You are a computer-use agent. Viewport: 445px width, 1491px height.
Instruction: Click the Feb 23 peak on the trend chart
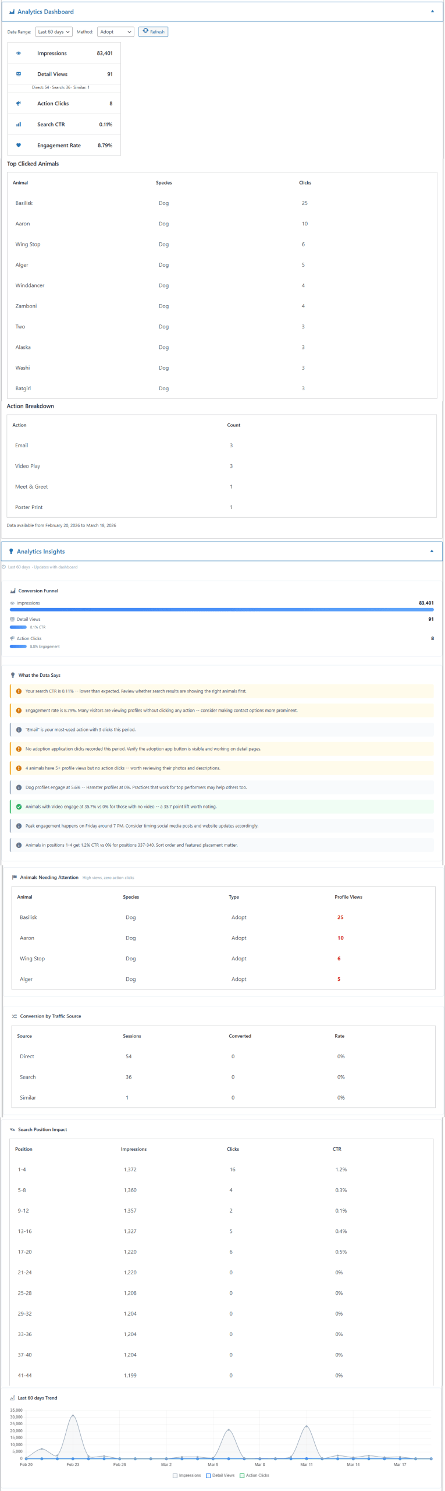(73, 1415)
